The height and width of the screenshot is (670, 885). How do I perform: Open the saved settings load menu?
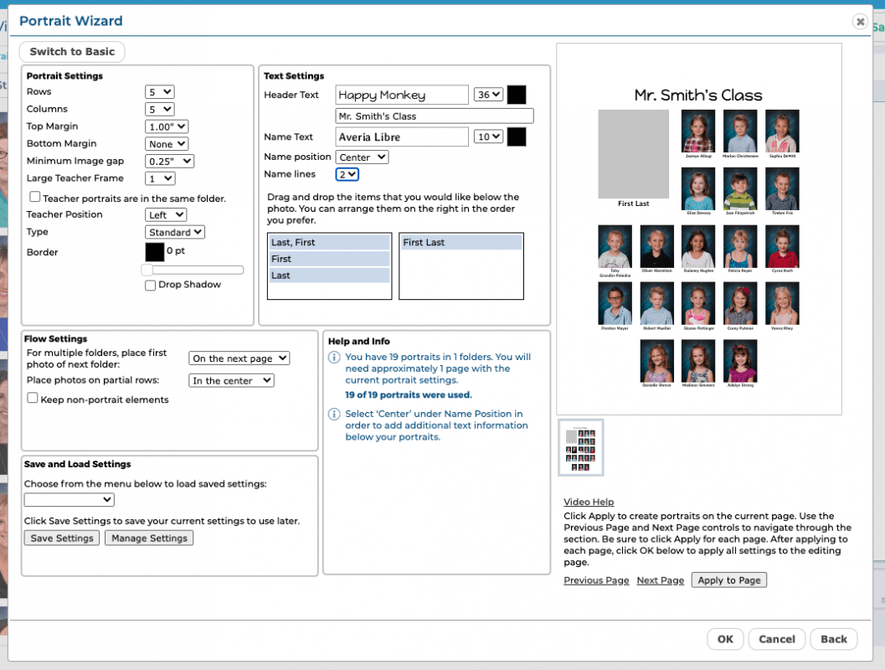pos(69,500)
